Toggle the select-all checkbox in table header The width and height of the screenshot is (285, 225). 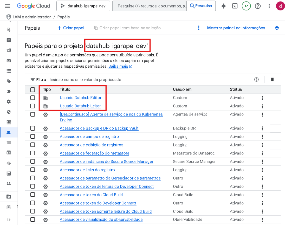(x=33, y=90)
